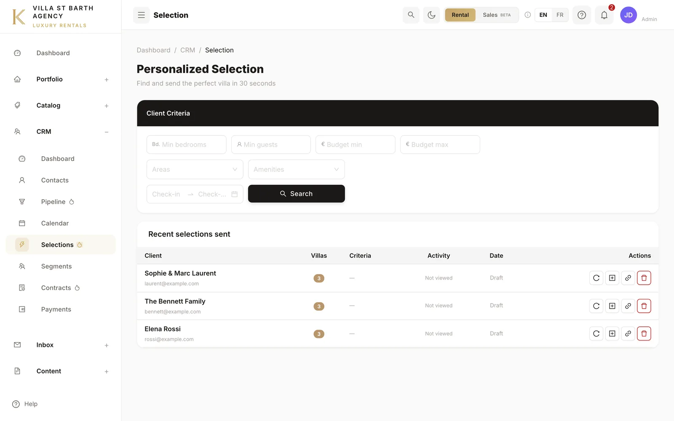Open the Areas dropdown
This screenshot has height=421, width=674.
click(x=195, y=169)
